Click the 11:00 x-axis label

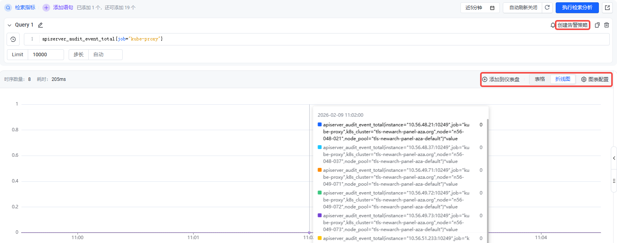[78, 238]
